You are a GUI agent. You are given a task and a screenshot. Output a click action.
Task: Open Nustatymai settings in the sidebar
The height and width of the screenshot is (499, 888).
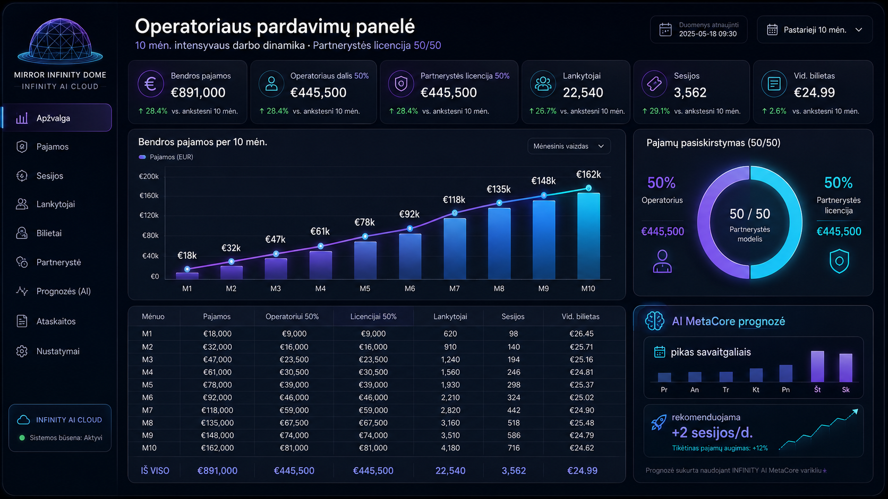click(57, 351)
